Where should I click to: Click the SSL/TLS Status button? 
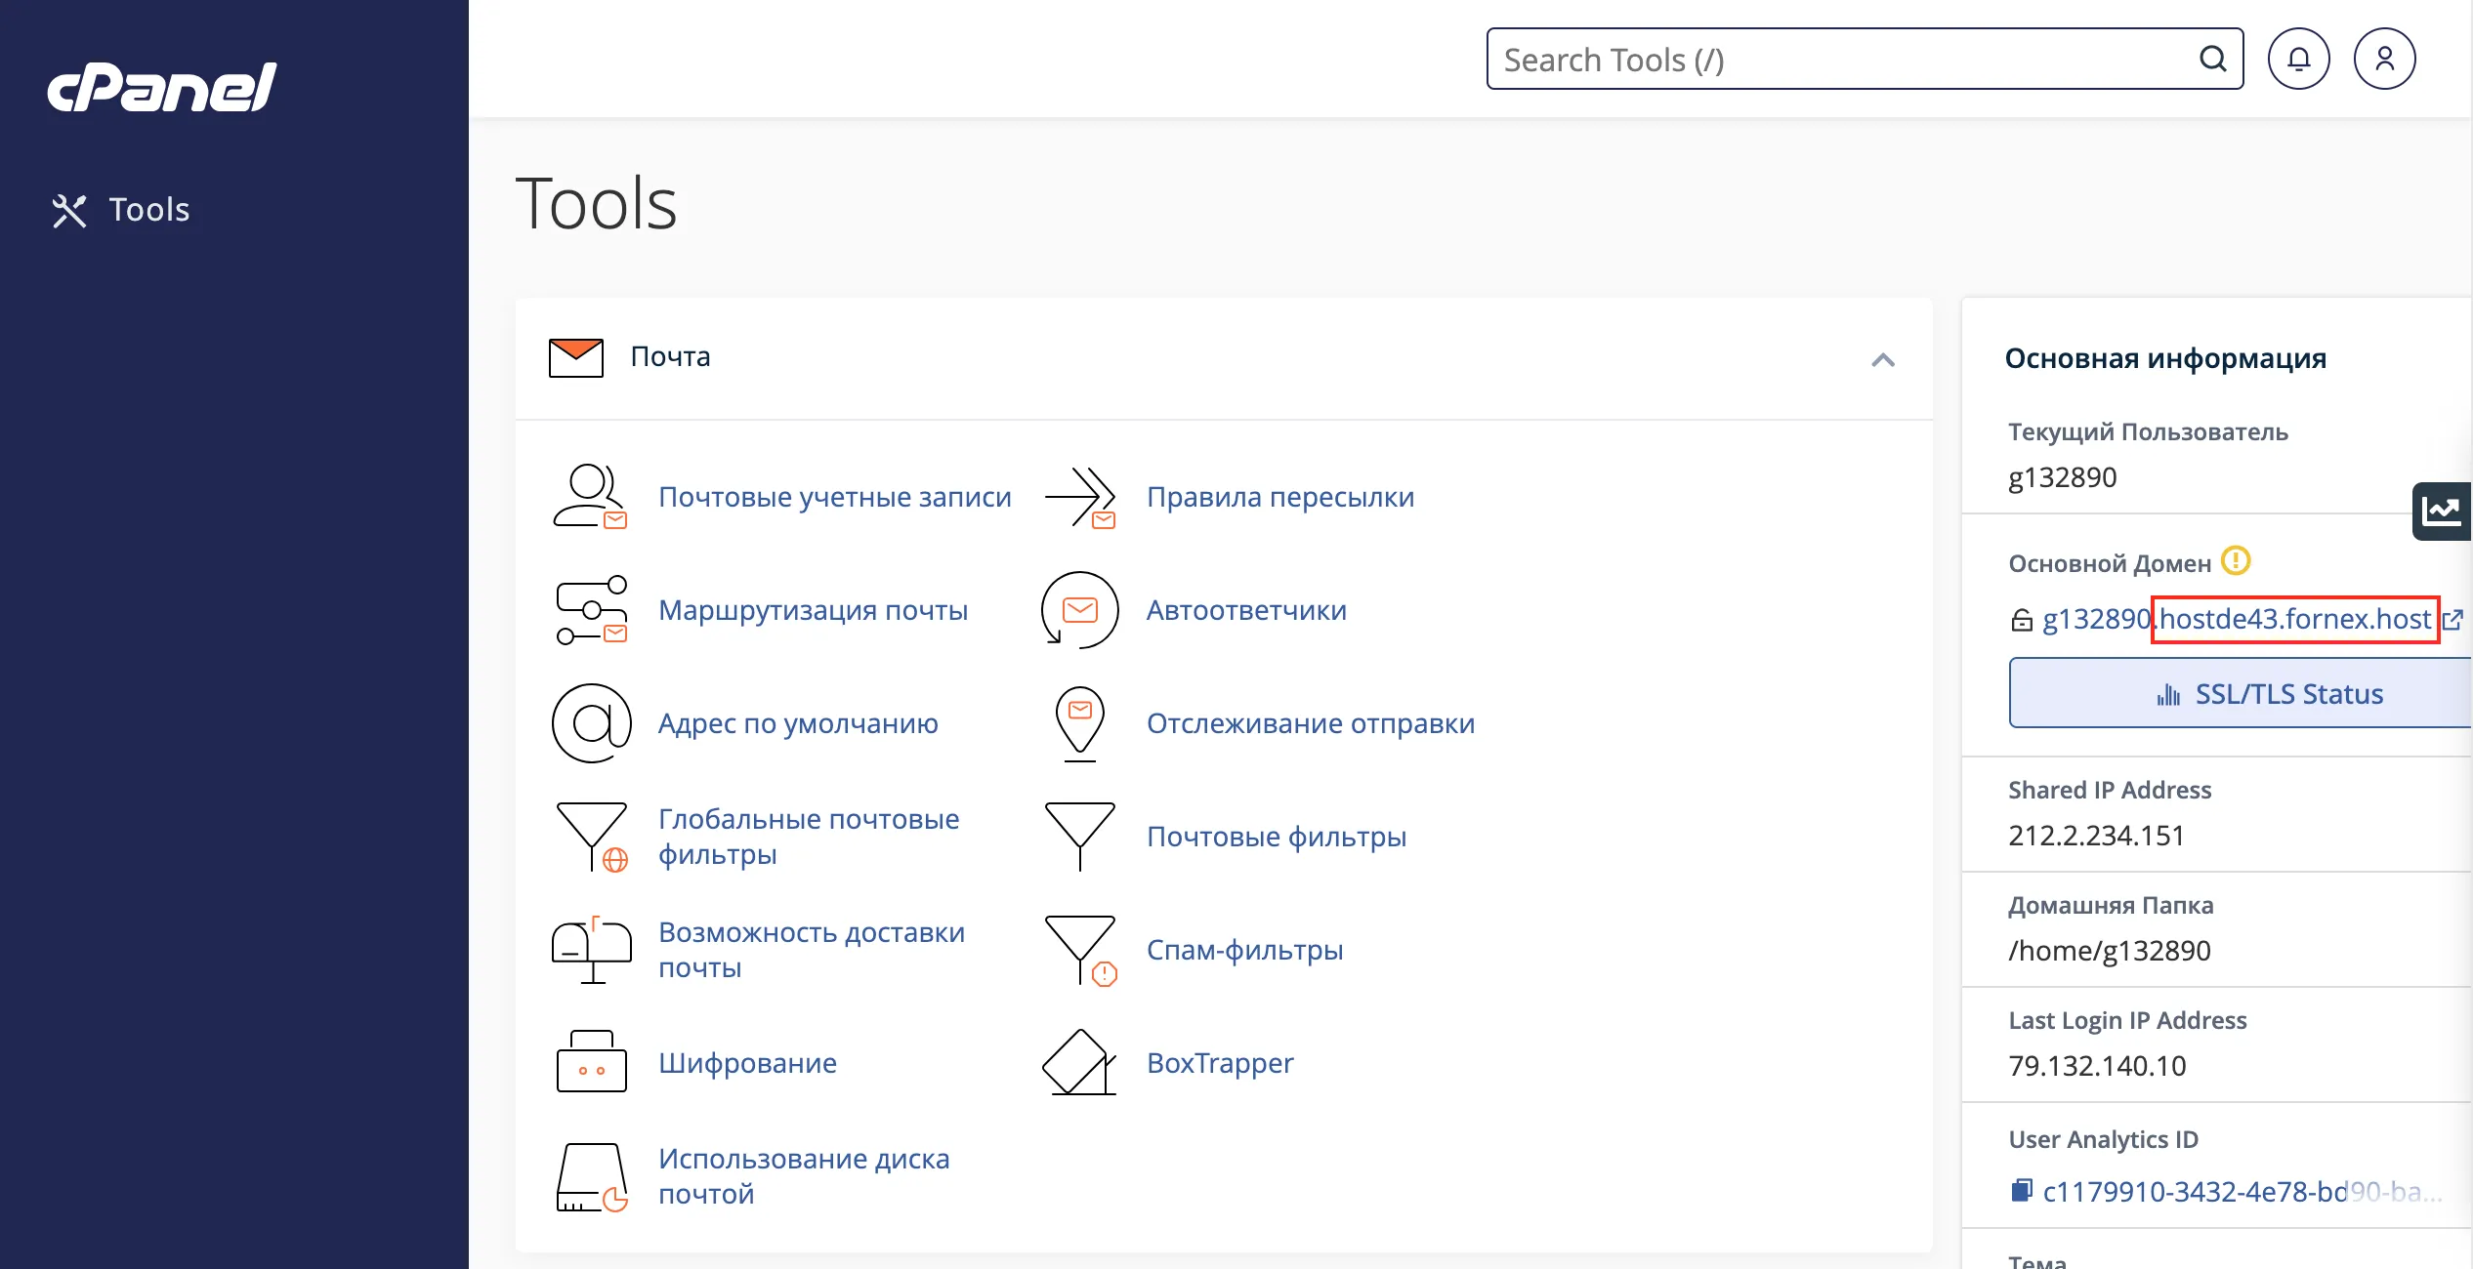[2241, 694]
